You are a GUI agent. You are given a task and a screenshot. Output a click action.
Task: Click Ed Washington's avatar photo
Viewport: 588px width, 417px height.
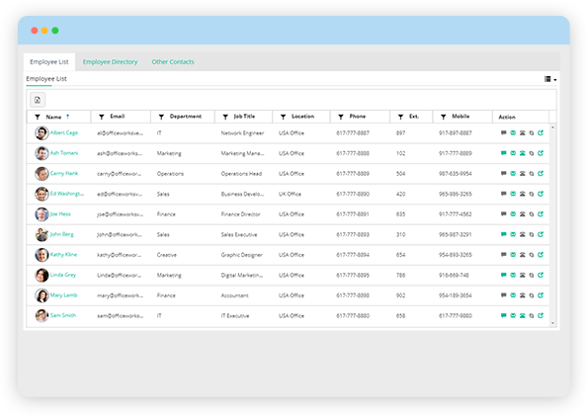tap(42, 194)
